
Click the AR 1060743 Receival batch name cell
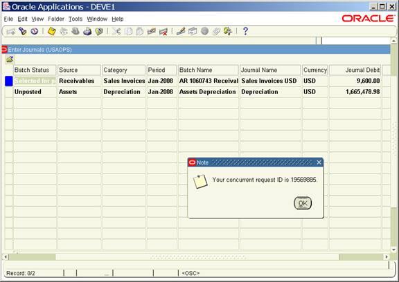(x=209, y=81)
